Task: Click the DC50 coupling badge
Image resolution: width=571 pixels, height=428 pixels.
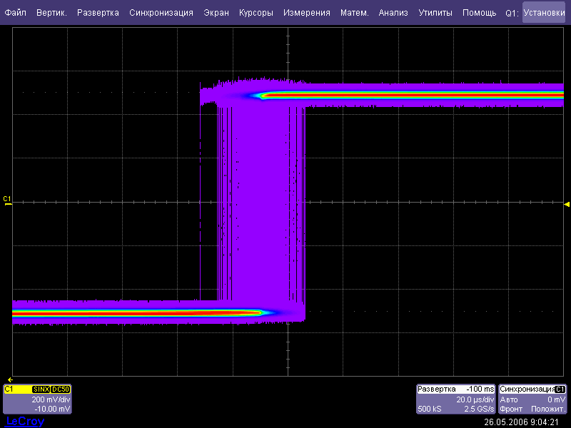Action: pyautogui.click(x=61, y=389)
